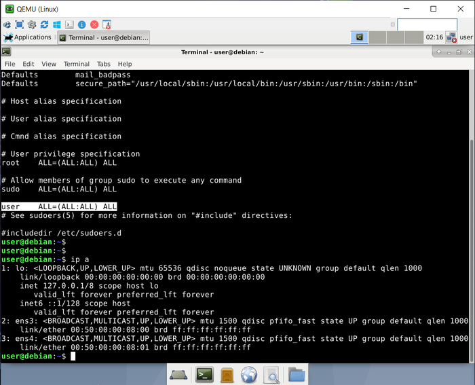
Task: Click the '#includedir /etc/sudoers.d' line
Action: pos(62,233)
